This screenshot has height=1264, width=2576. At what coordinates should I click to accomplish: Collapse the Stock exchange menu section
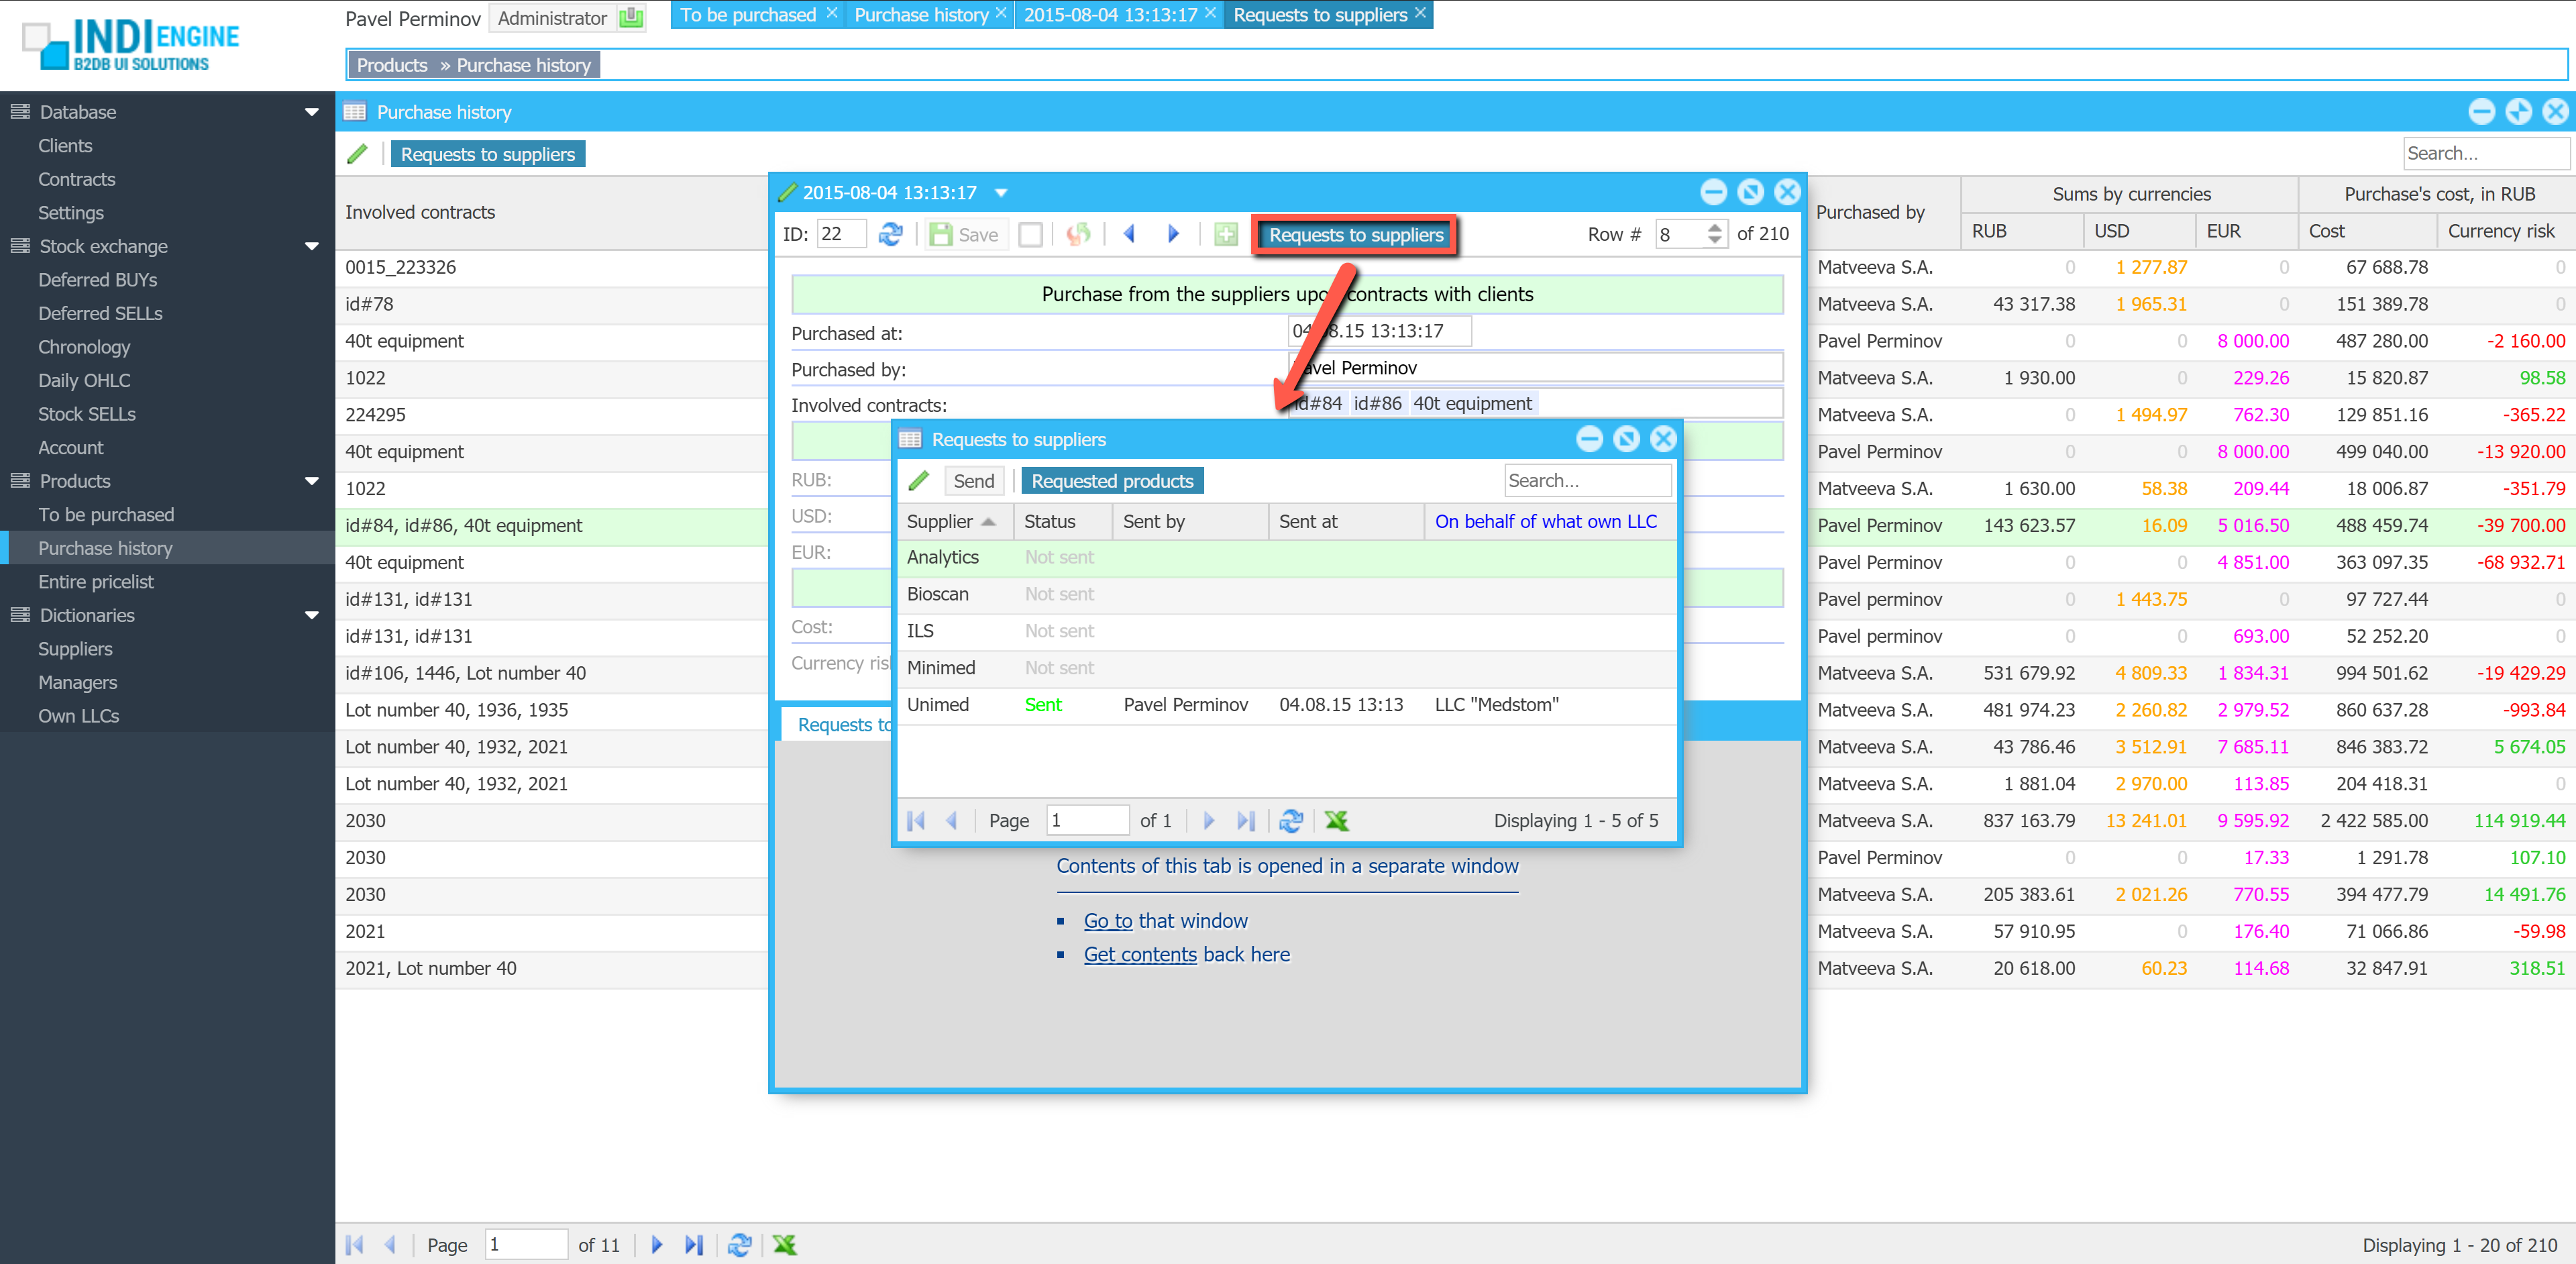pos(311,246)
